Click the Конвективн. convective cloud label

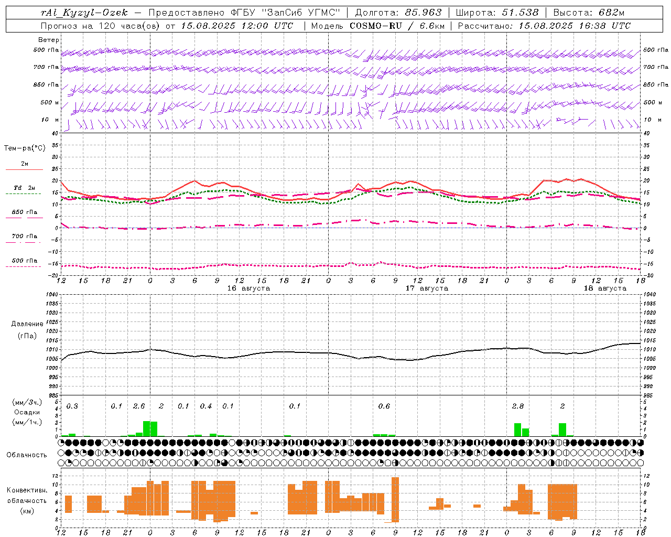(27, 490)
